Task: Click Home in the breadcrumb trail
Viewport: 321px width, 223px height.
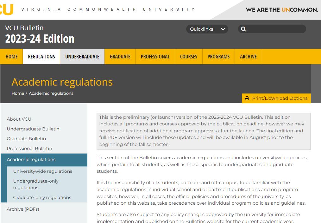Action: (x=17, y=93)
